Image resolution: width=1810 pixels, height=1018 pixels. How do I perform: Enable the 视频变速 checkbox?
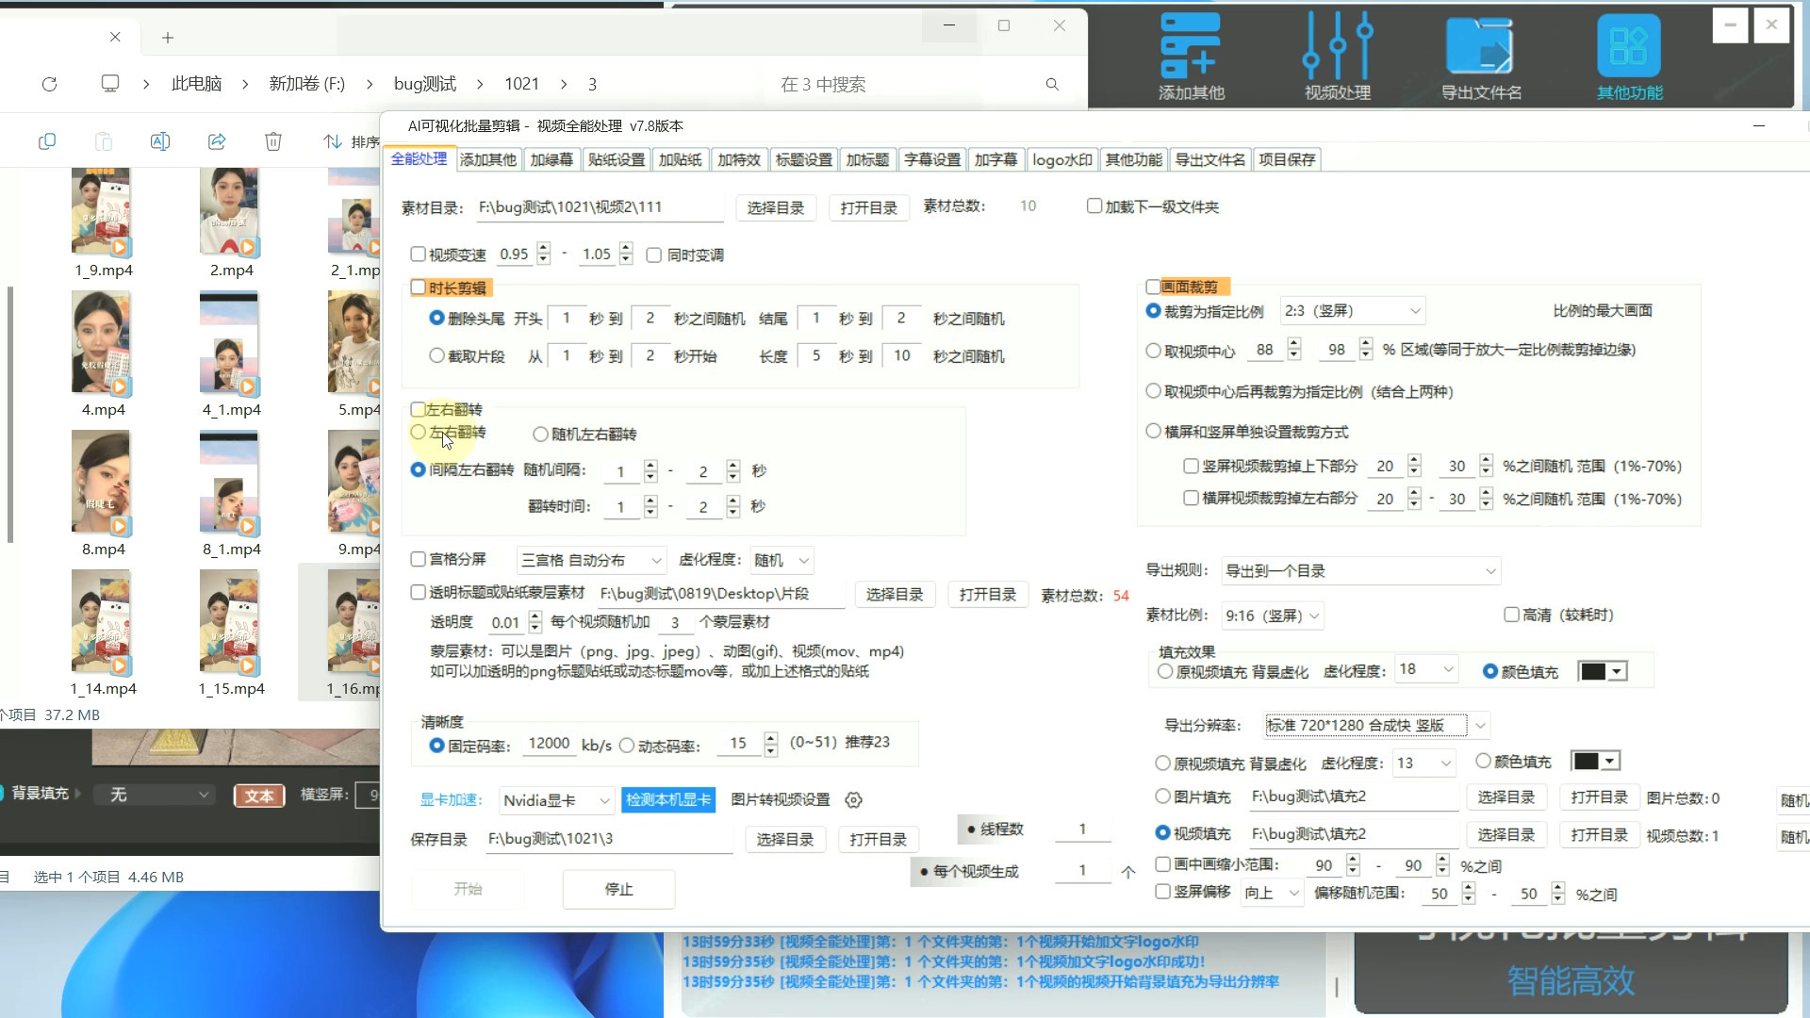pyautogui.click(x=418, y=254)
